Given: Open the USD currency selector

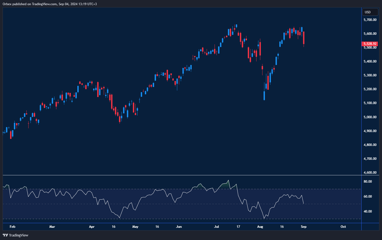Looking at the screenshot, I should click(x=370, y=12).
